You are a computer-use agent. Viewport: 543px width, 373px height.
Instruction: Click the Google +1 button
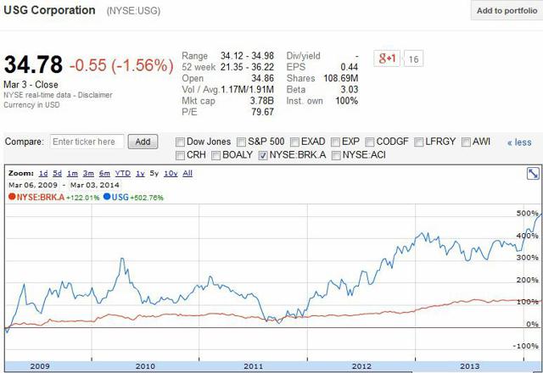[387, 58]
